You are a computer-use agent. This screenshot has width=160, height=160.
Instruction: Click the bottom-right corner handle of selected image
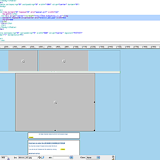[94, 130]
